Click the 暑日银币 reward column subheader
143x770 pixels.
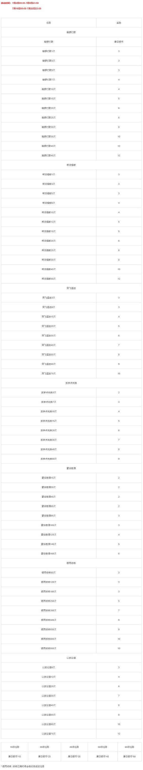point(119,42)
